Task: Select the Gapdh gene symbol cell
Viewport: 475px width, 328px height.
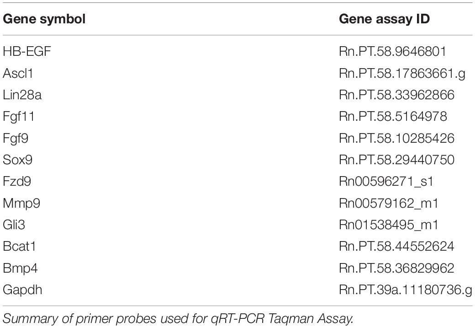Action: tap(22, 290)
